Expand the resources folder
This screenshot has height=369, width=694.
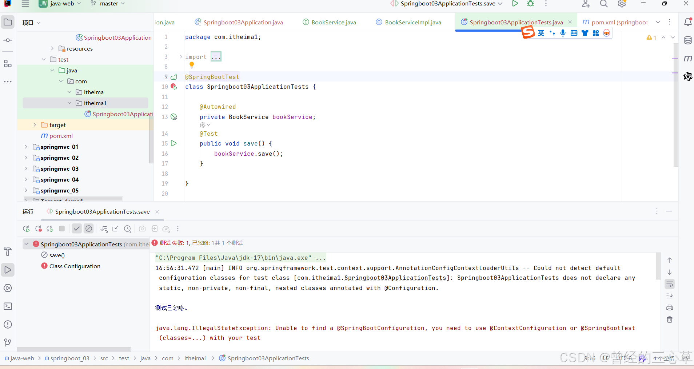[52, 48]
